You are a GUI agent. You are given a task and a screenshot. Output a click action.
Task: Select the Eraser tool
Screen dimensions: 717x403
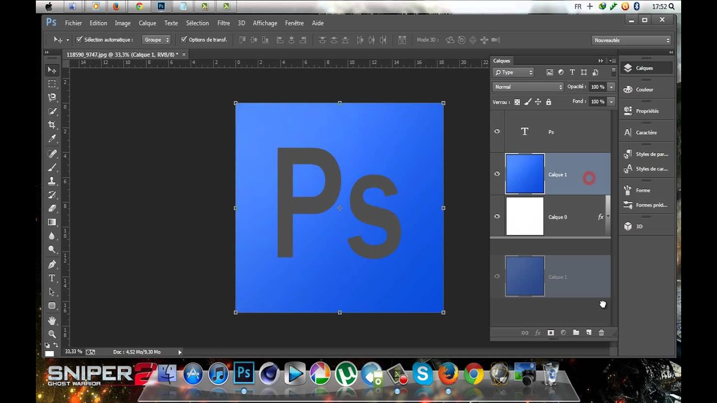(x=52, y=208)
